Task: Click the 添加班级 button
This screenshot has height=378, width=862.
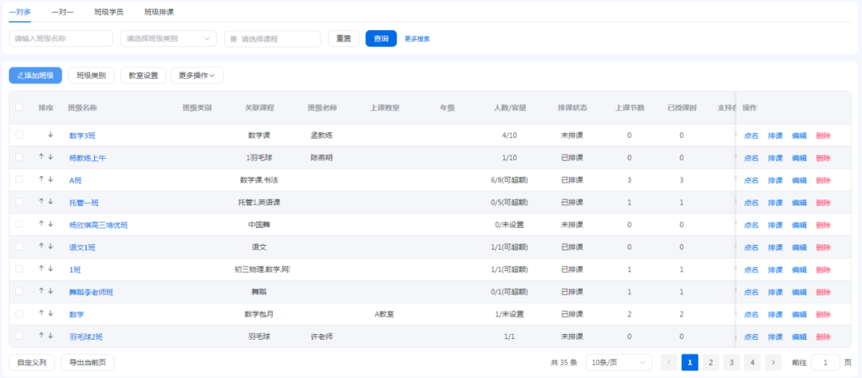Action: [x=35, y=76]
